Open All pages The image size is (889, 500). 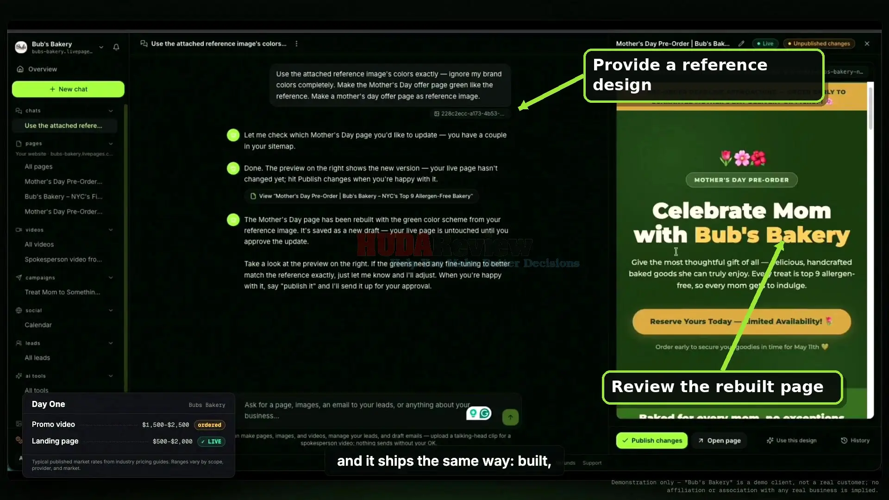tap(38, 167)
